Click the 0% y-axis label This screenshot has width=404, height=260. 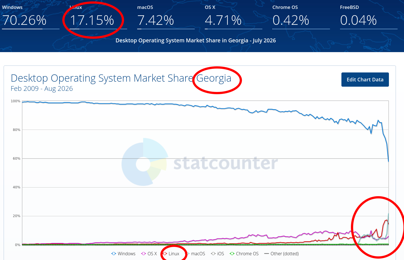tap(18, 245)
